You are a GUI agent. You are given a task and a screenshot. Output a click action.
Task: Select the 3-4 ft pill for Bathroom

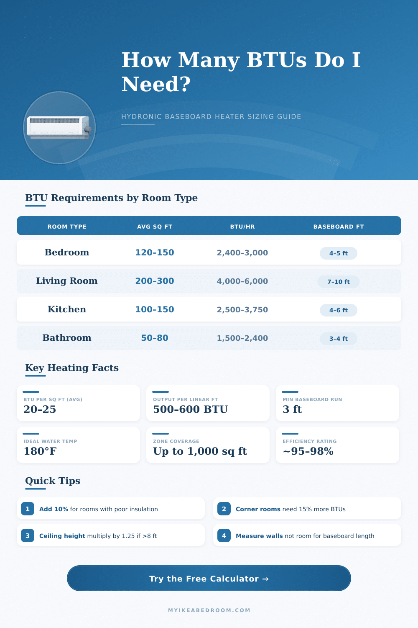pyautogui.click(x=339, y=338)
